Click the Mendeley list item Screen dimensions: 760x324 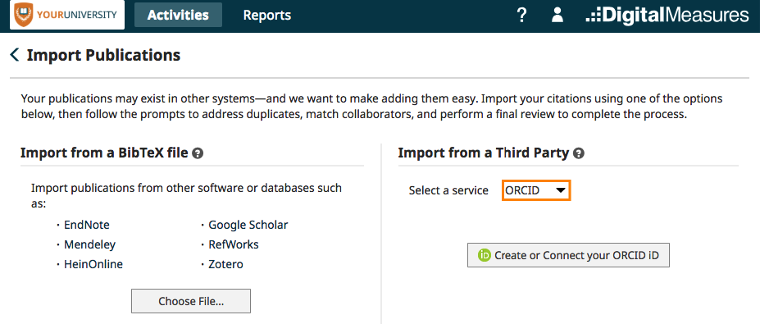click(x=89, y=245)
